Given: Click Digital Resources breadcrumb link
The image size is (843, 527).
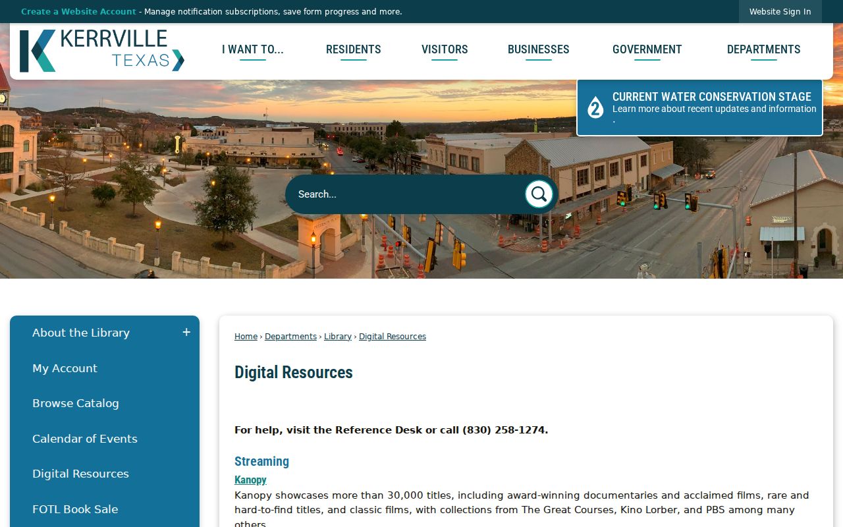Looking at the screenshot, I should point(393,337).
